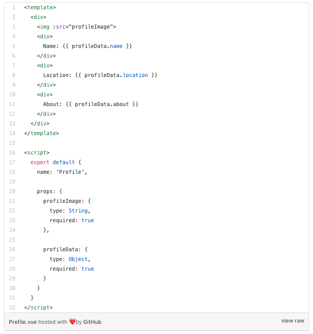Select line number 14
The image size is (313, 334).
click(x=12, y=133)
